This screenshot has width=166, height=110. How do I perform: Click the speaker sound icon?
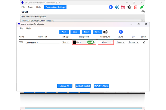point(117,7)
